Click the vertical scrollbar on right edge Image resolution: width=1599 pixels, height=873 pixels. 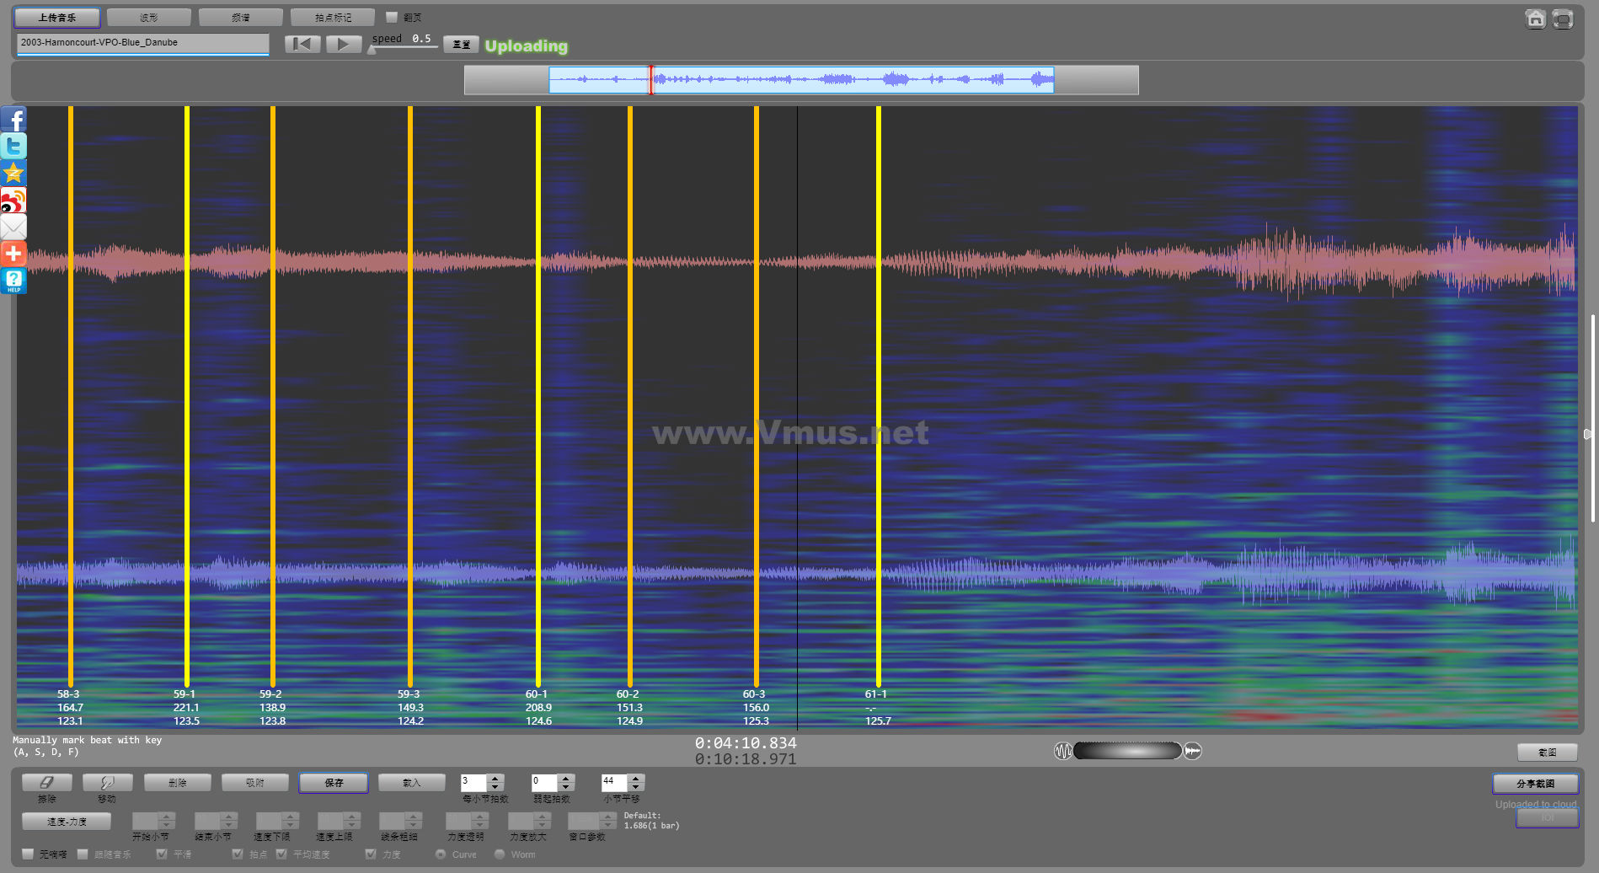[1592, 418]
